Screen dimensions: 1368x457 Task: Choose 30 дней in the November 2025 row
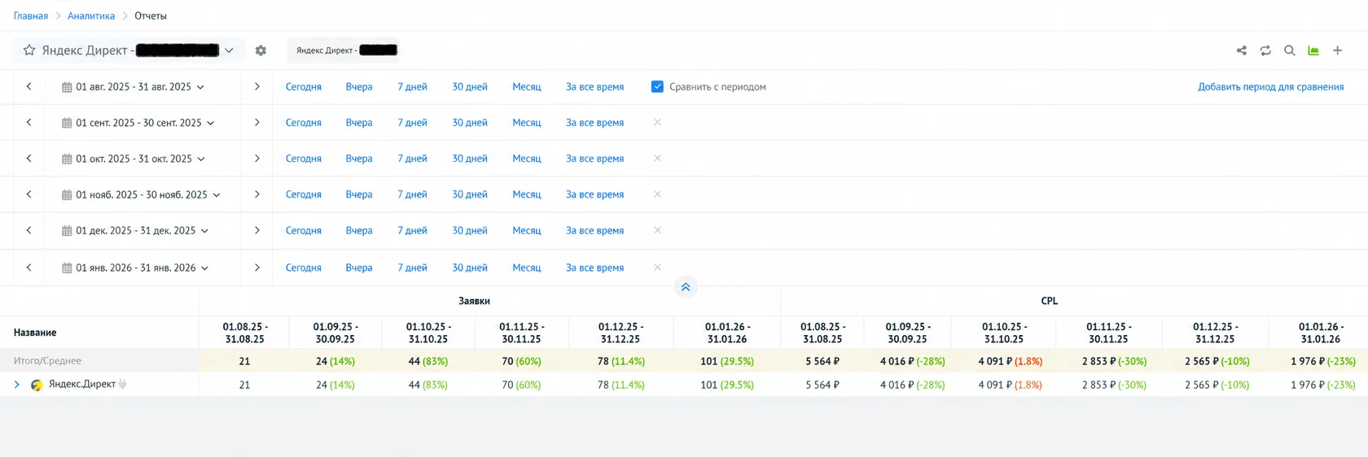coord(470,194)
